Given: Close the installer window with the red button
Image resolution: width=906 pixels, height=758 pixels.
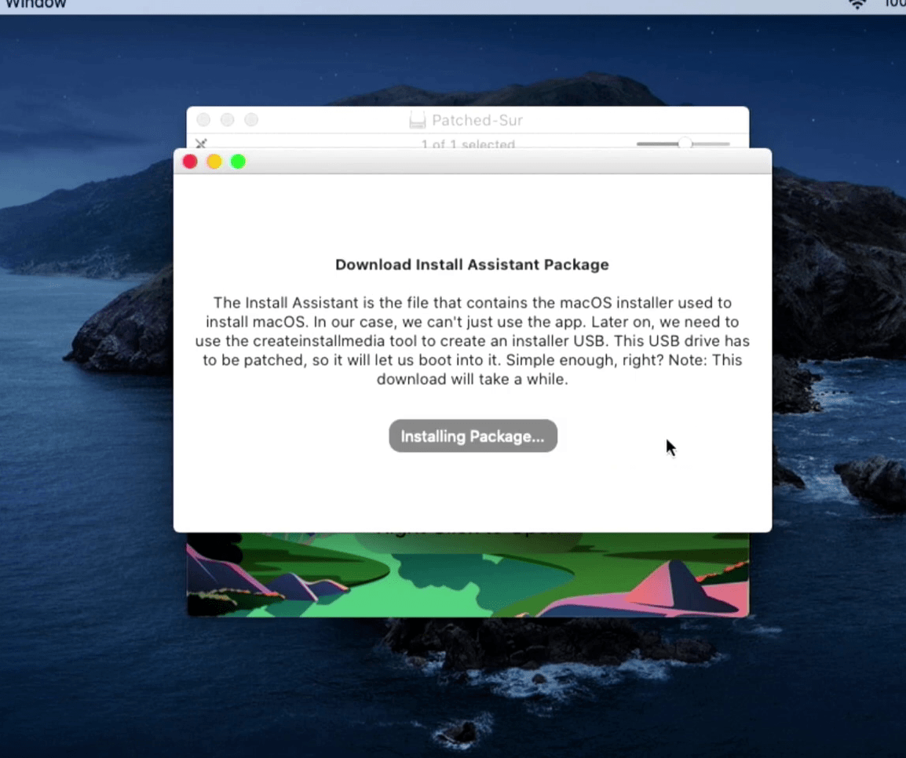Looking at the screenshot, I should (190, 162).
